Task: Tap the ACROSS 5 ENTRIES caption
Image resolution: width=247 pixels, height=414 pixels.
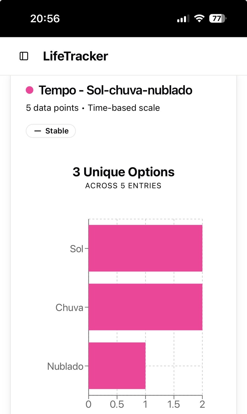Action: pyautogui.click(x=124, y=186)
